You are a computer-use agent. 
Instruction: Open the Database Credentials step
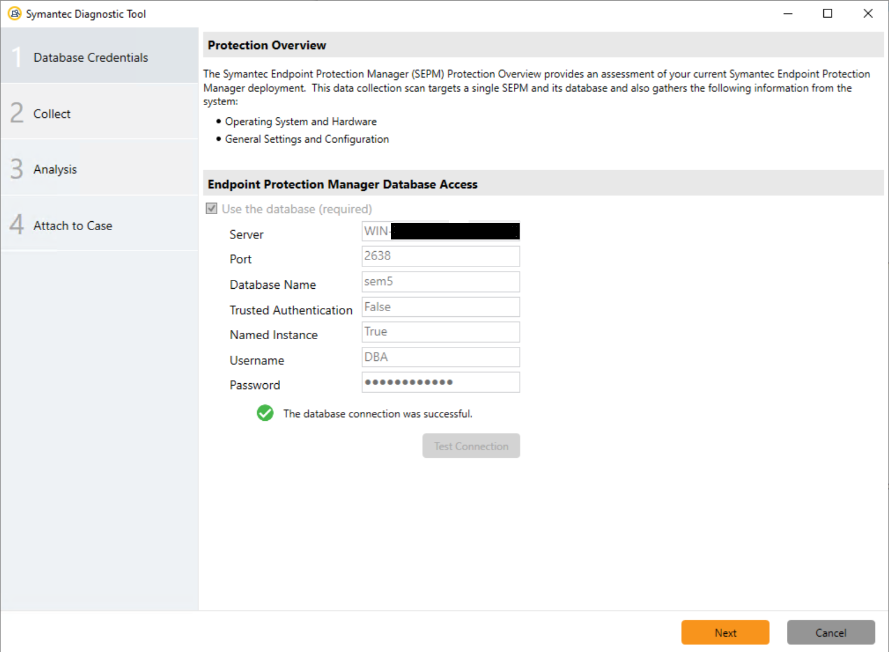pos(99,57)
